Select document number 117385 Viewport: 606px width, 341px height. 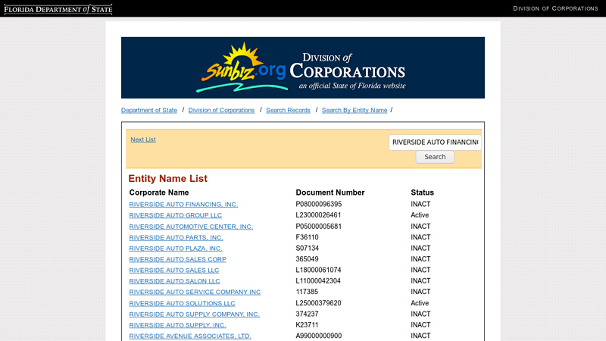pos(307,292)
